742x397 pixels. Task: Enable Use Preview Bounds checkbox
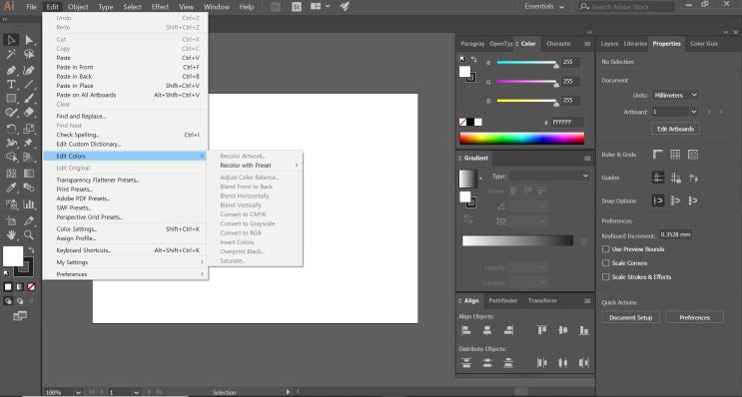(x=606, y=249)
